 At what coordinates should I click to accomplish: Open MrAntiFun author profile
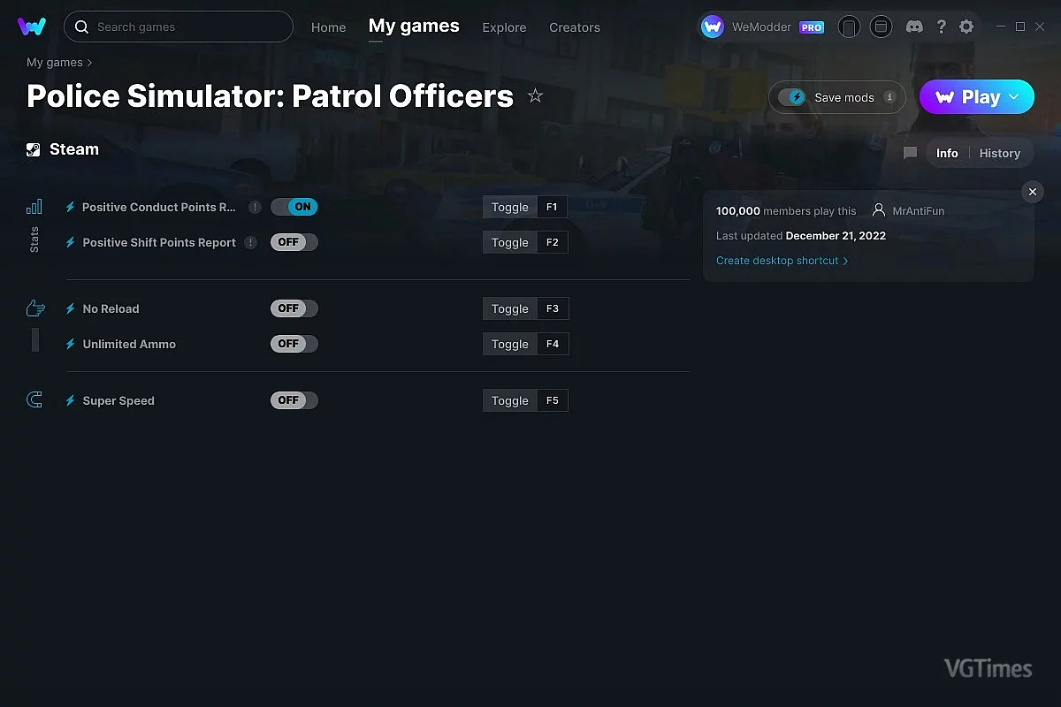(x=919, y=211)
